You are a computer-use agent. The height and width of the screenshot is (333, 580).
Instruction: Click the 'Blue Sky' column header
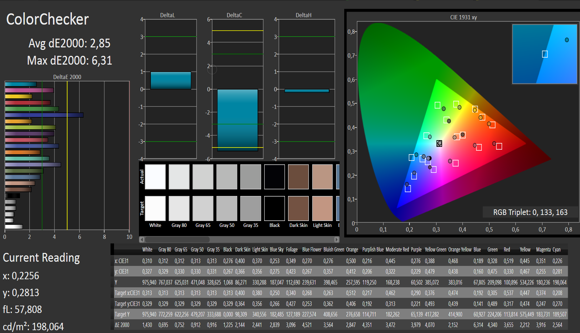pos(276,250)
